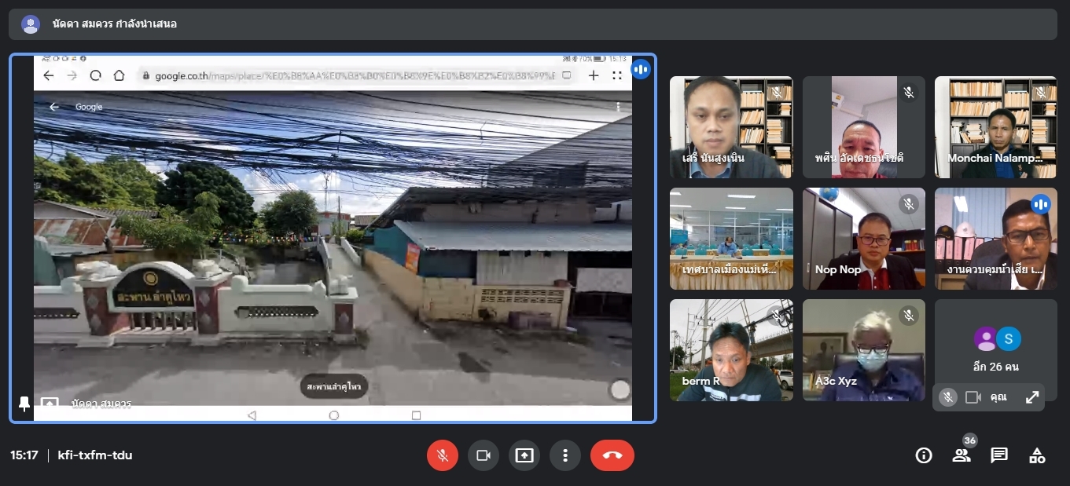
Task: Expand the self-view tile with the arrows icon
Action: [1032, 397]
